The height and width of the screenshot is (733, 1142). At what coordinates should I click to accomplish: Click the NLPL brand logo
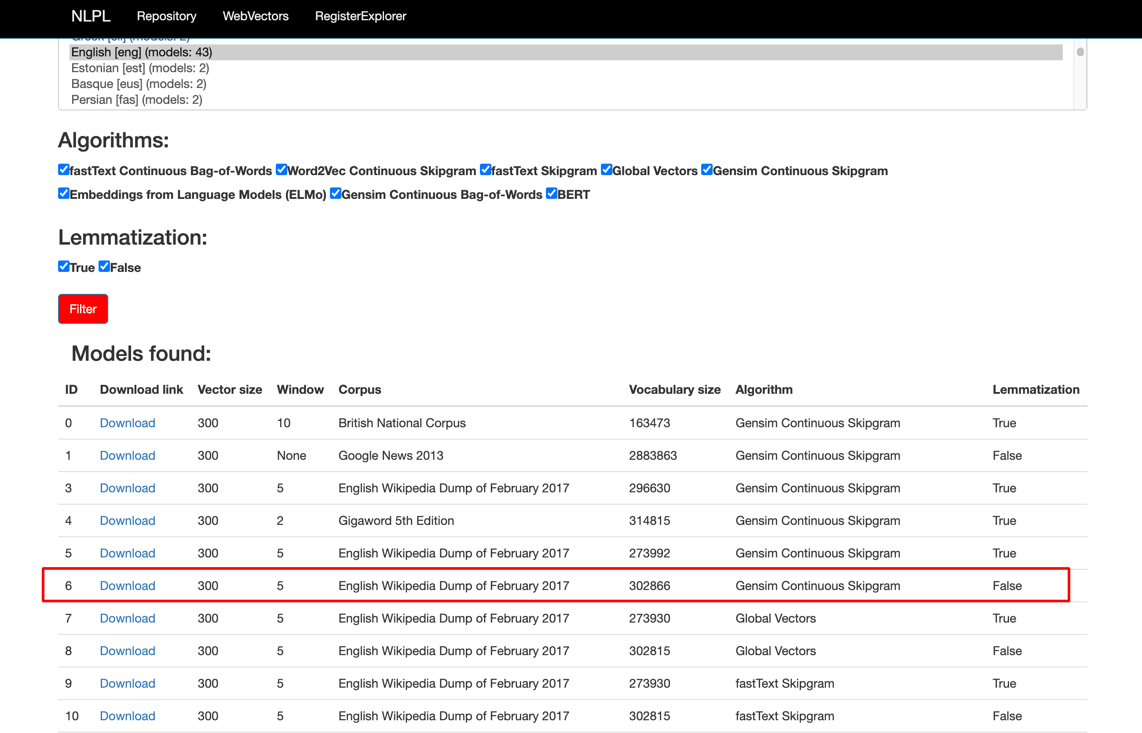click(x=91, y=16)
